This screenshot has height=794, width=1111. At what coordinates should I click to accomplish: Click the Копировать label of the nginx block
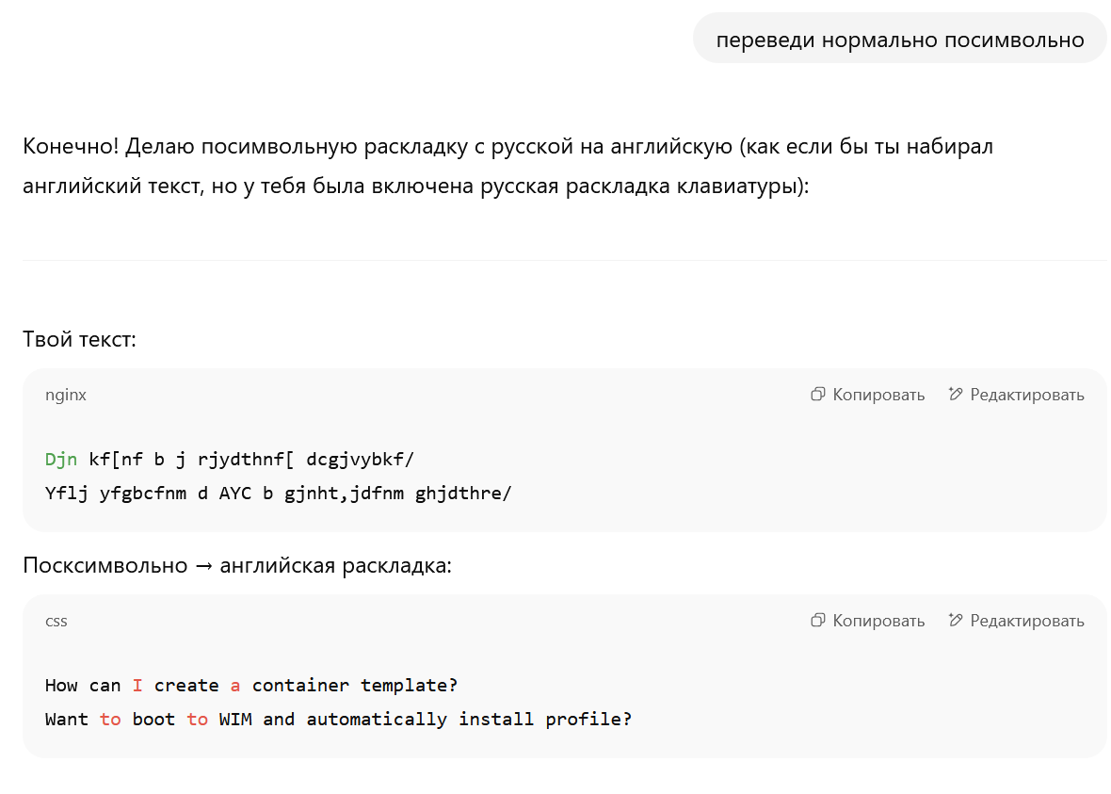[x=878, y=395]
